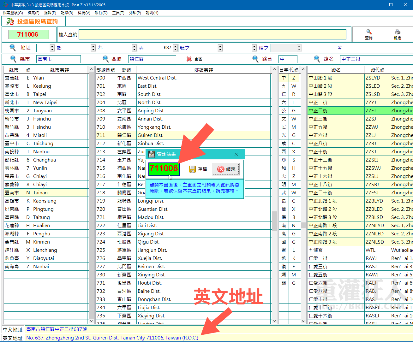413x342 pixels.
Task: Click the 路名 field showing 中正二街
Action: pos(376,59)
